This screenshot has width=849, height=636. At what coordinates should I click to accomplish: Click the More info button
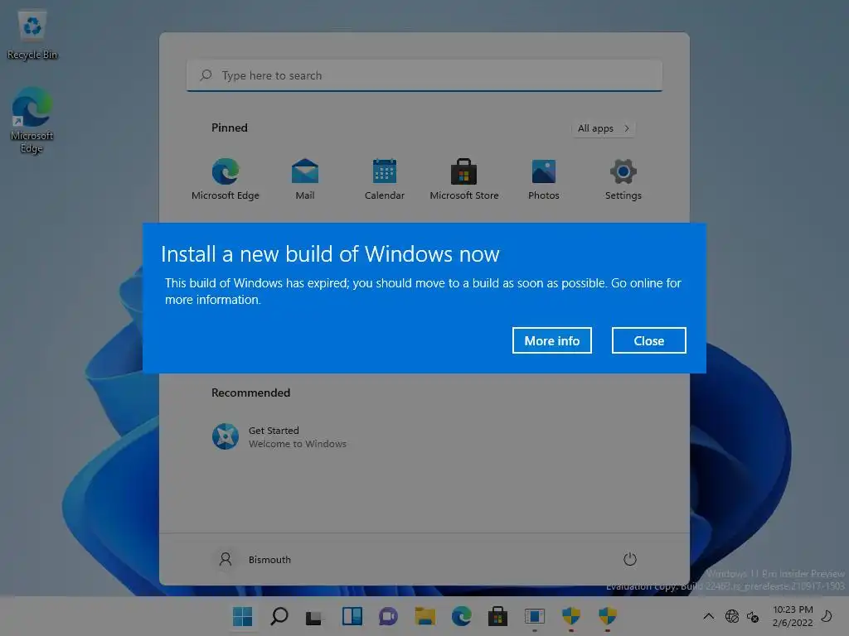(x=551, y=340)
